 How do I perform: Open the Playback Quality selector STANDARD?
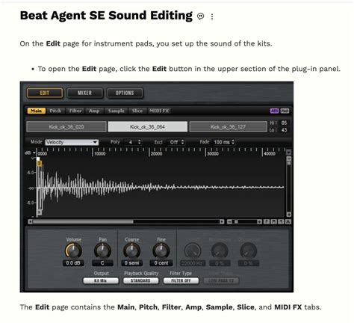click(x=140, y=280)
